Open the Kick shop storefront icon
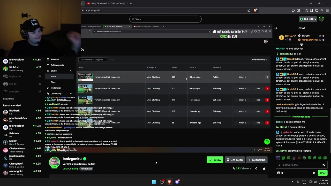The height and width of the screenshot is (186, 331). (x=279, y=173)
